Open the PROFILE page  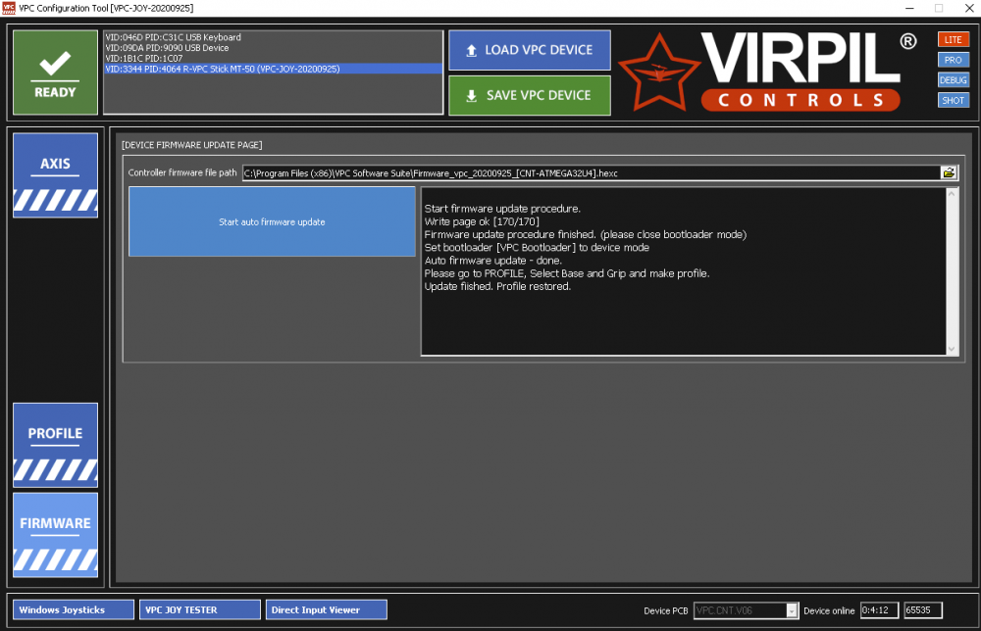(x=55, y=445)
